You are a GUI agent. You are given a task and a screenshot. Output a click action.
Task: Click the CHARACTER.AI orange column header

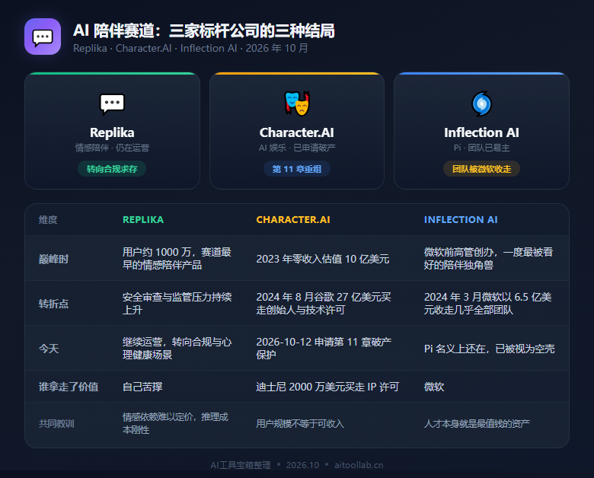click(293, 220)
